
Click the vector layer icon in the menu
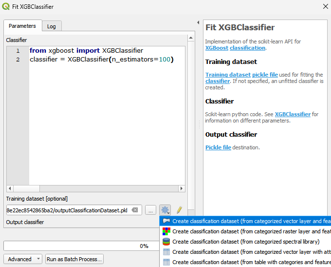(x=166, y=221)
